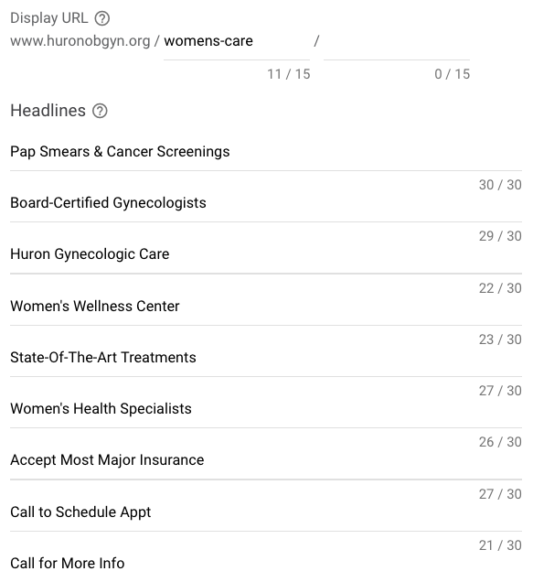Screen dimensions: 533x582
Task: Click the Headlines help icon
Action: (x=100, y=111)
